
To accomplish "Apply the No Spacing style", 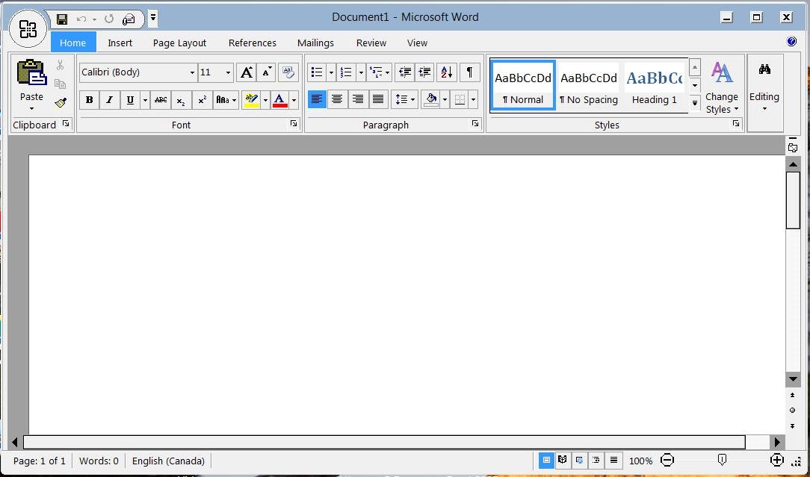I will (588, 84).
